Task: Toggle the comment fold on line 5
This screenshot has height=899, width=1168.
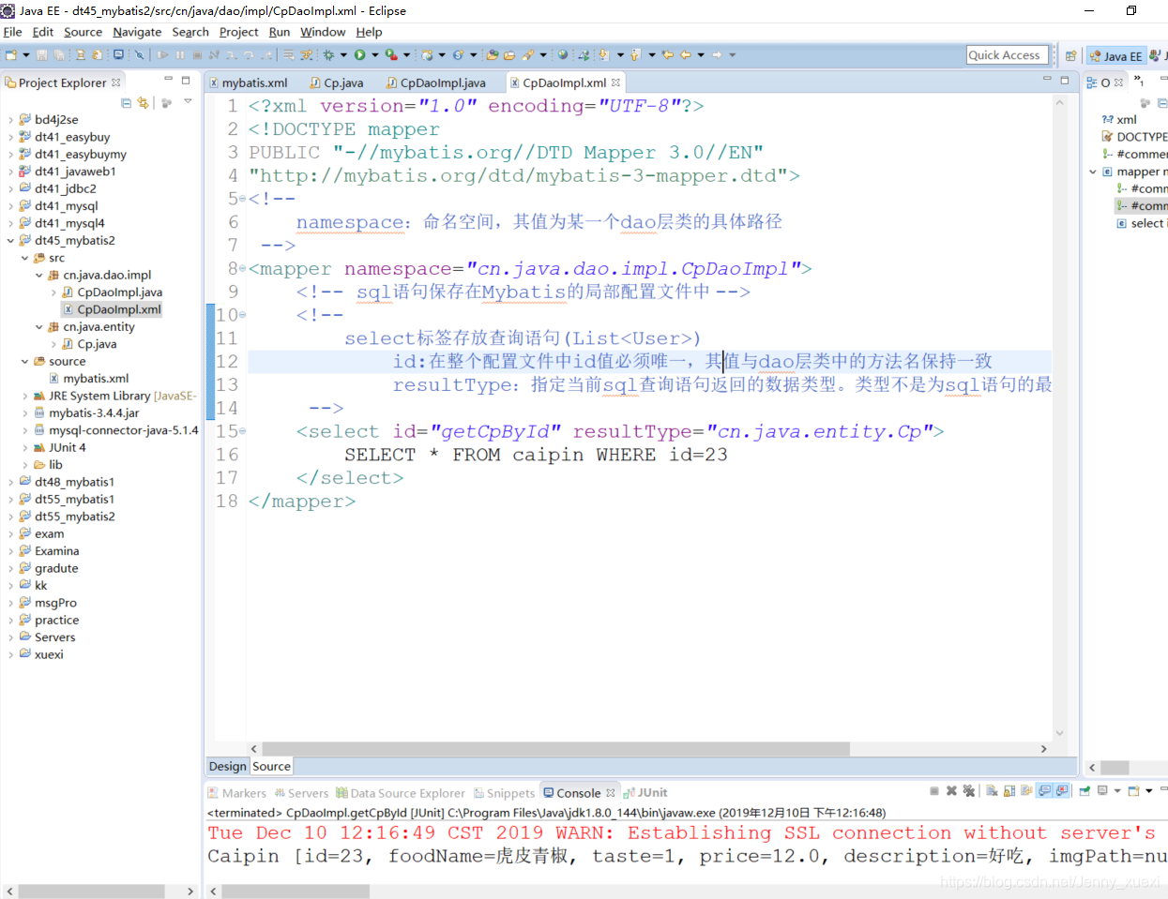Action: pyautogui.click(x=242, y=199)
